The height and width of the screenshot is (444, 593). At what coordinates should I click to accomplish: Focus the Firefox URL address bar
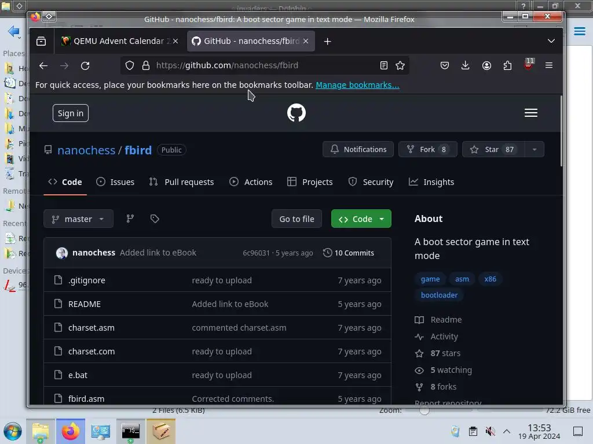(265, 66)
